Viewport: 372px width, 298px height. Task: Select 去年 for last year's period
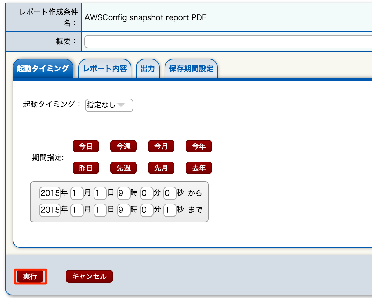click(x=199, y=168)
